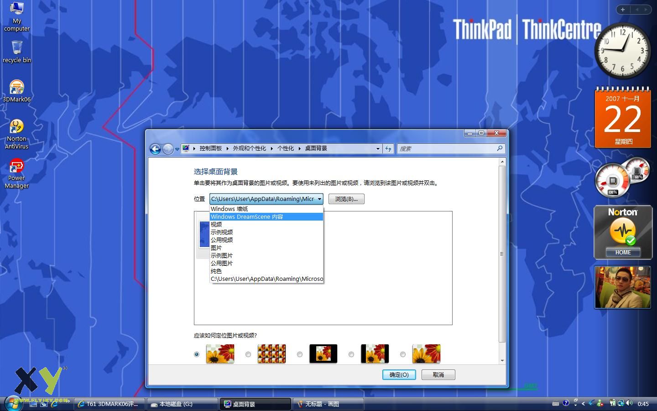Click the volume speaker tray icon
The image size is (657, 411).
[629, 403]
